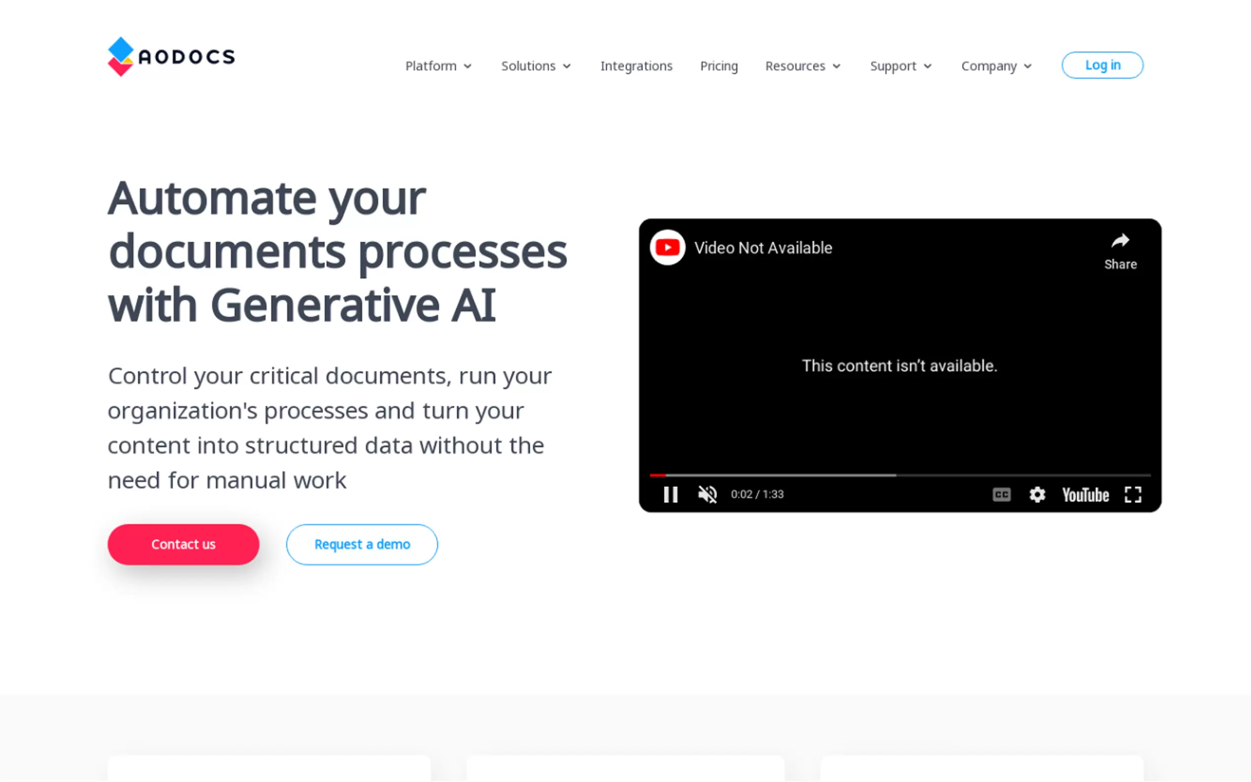
Task: Click the Share arrow icon
Action: (x=1120, y=241)
